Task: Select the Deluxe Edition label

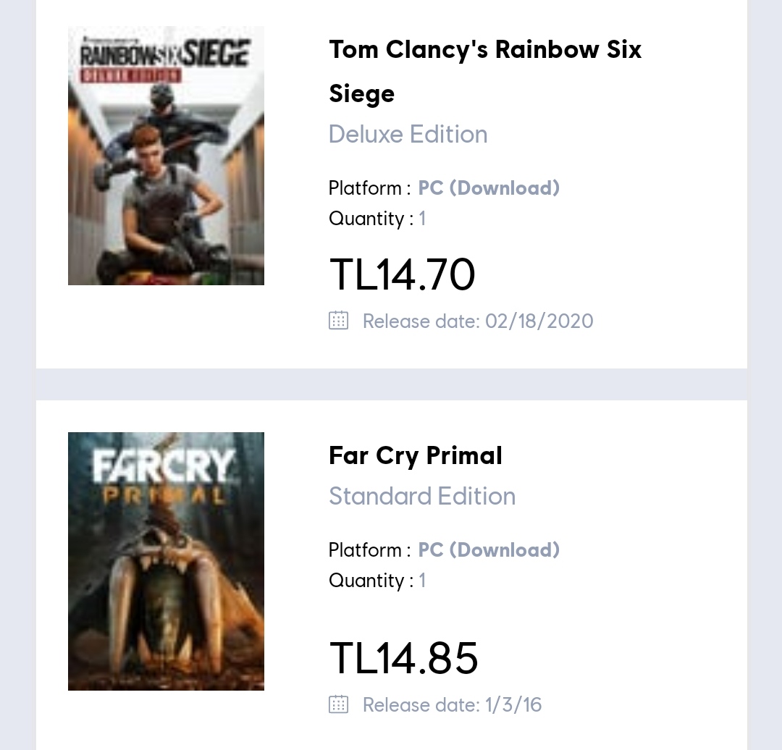Action: click(408, 134)
